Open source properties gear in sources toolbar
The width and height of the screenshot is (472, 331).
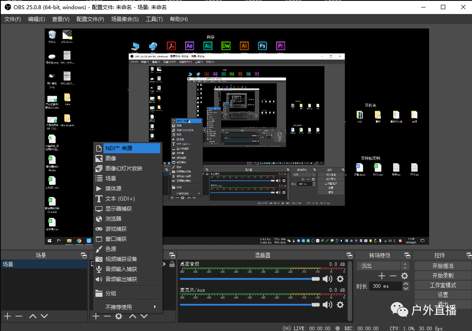119,316
